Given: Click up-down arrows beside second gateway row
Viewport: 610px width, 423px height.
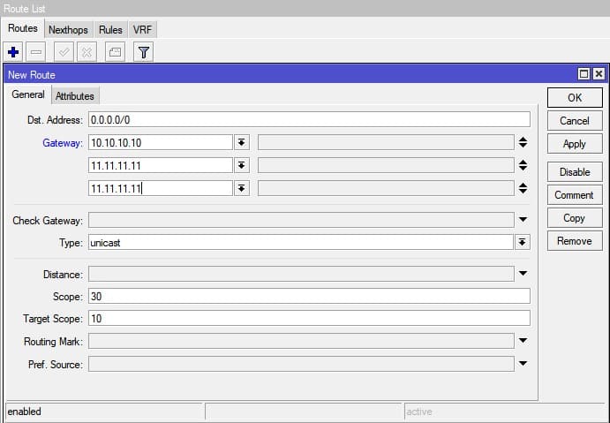Looking at the screenshot, I should (x=523, y=165).
